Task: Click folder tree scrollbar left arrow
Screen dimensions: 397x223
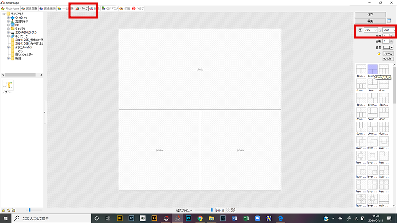Action: pos(3,75)
